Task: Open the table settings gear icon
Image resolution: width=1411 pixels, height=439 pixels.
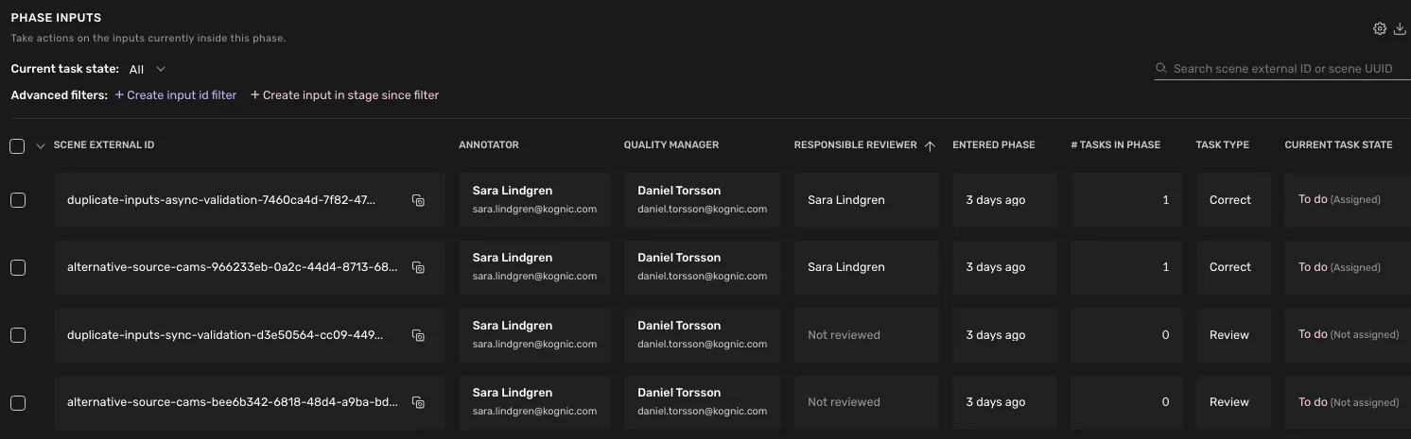Action: tap(1380, 29)
